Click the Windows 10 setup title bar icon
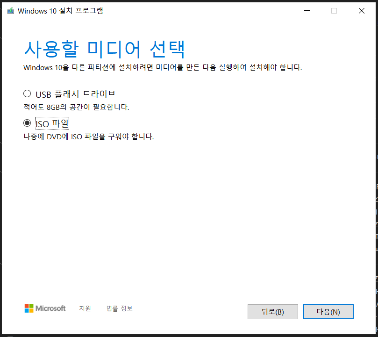The width and height of the screenshot is (378, 337). point(10,11)
